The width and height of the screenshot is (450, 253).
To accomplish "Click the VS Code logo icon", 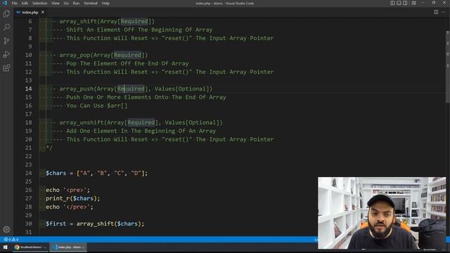I will [x=5, y=3].
